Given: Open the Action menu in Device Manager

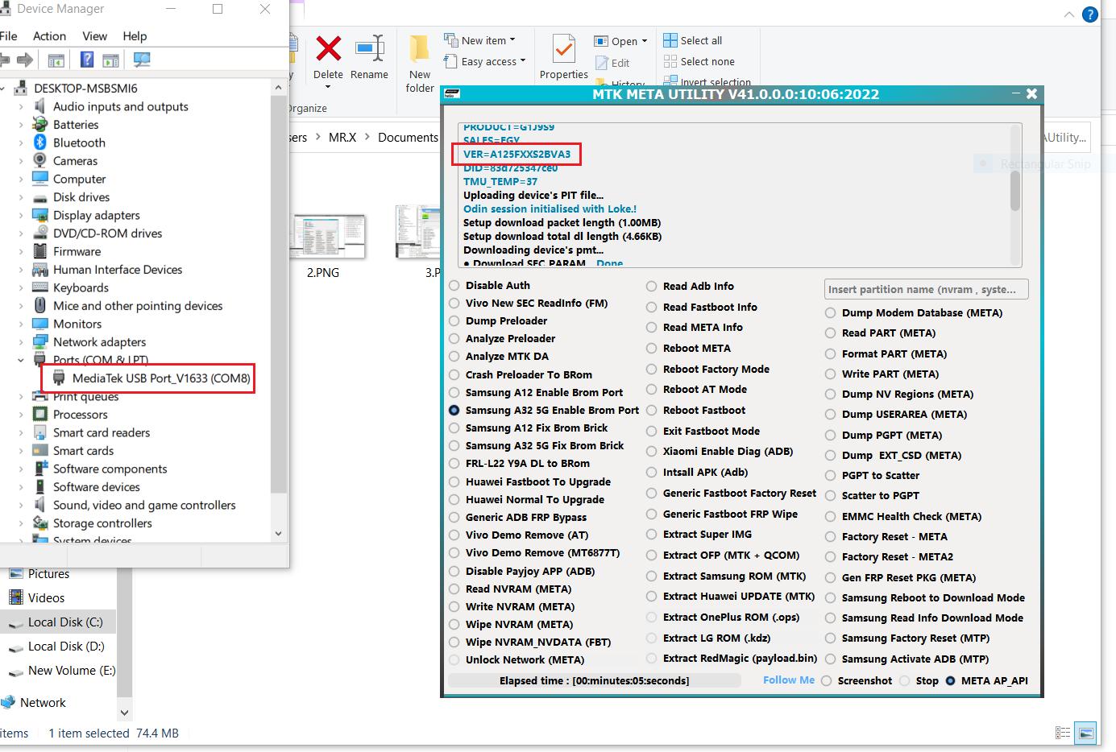Looking at the screenshot, I should 49,35.
